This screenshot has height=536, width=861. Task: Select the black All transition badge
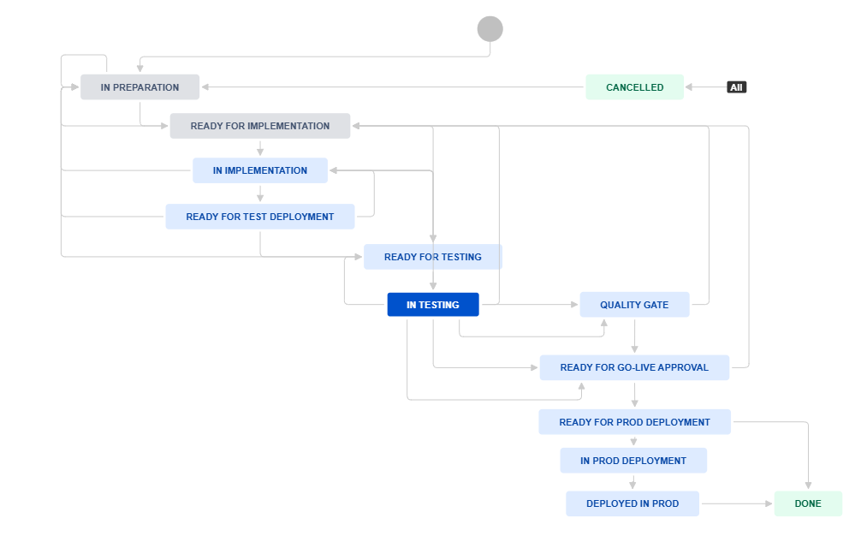tap(736, 87)
